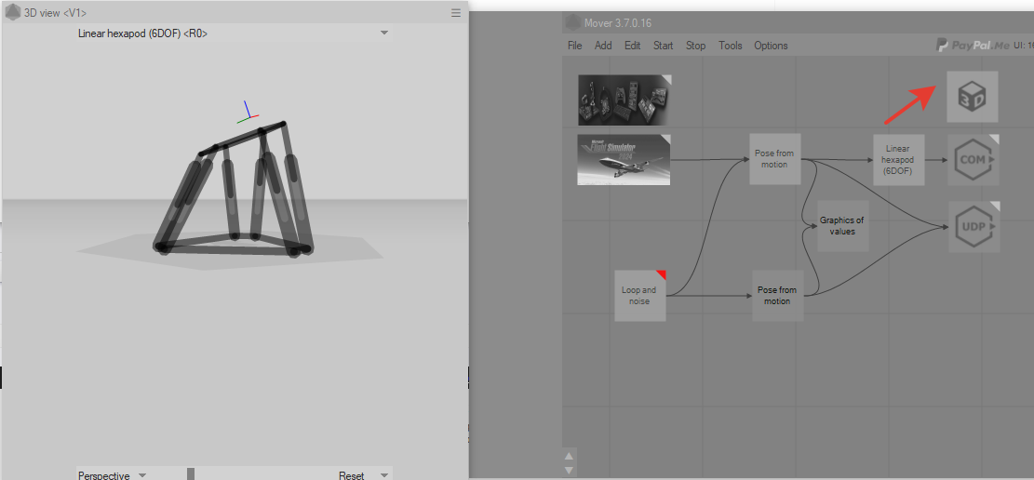Click the Flight Simulator source thumbnail
This screenshot has width=1034, height=480.
624,160
